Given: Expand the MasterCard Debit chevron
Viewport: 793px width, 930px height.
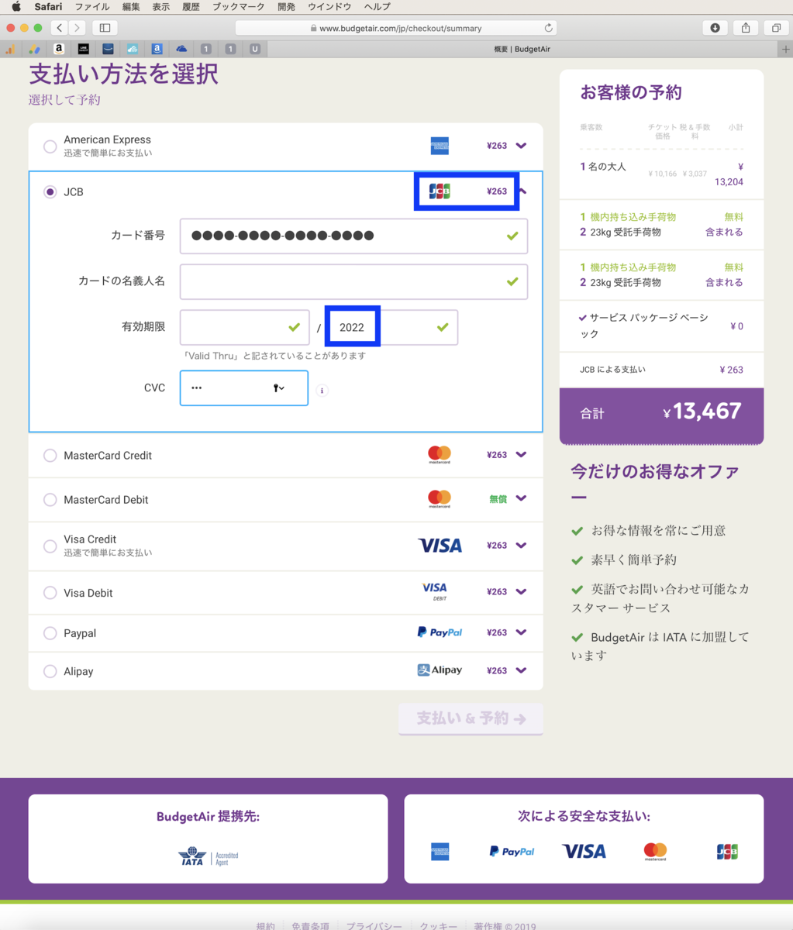Looking at the screenshot, I should pyautogui.click(x=521, y=499).
